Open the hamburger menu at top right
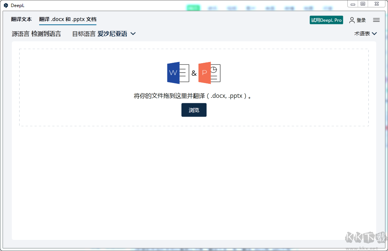This screenshot has width=388, height=251. coord(376,20)
